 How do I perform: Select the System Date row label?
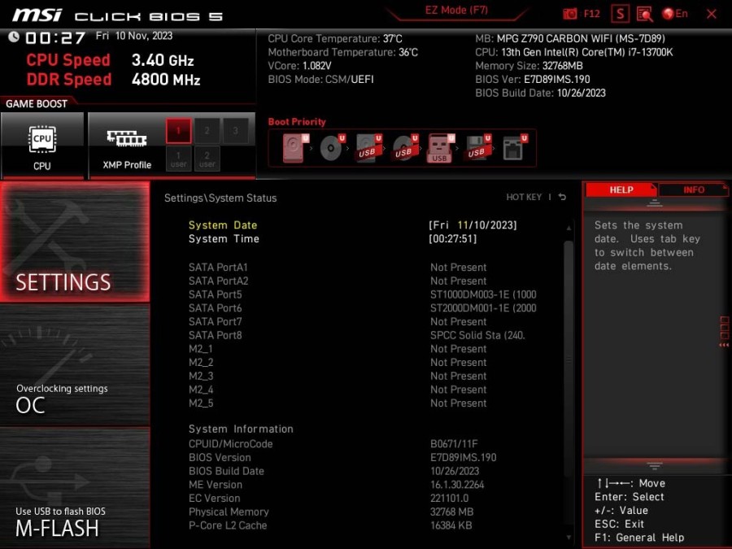click(223, 225)
